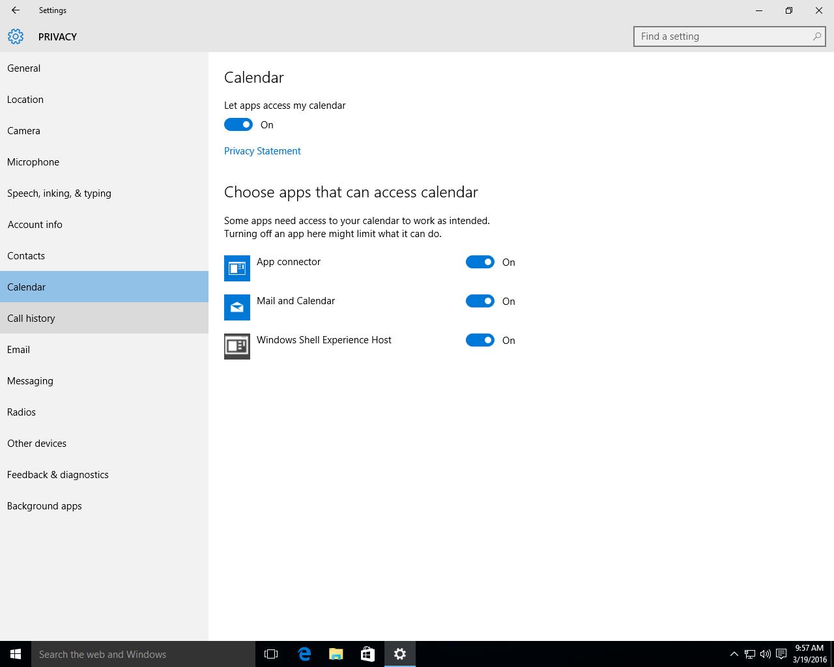Click the Windows Shell Experience Host icon
The image size is (834, 667).
tap(237, 347)
